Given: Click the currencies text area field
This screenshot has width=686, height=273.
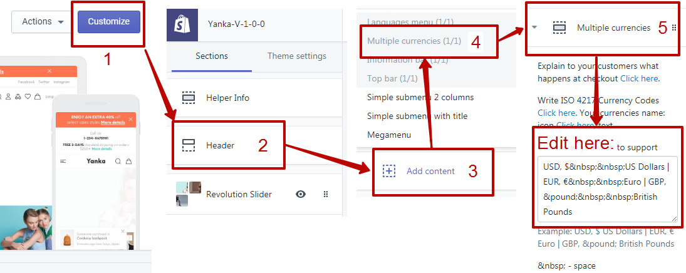Looking at the screenshot, I should point(607,188).
